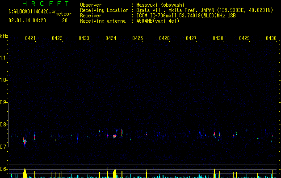
Task: Click the meteor echo cluster before 0421
Action: pyautogui.click(x=25, y=142)
